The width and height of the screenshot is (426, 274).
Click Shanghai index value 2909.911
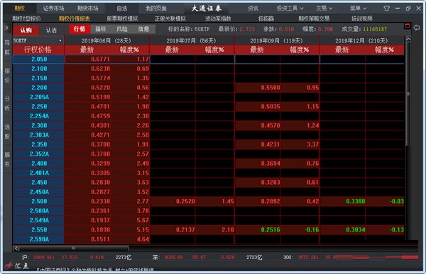[44, 257]
